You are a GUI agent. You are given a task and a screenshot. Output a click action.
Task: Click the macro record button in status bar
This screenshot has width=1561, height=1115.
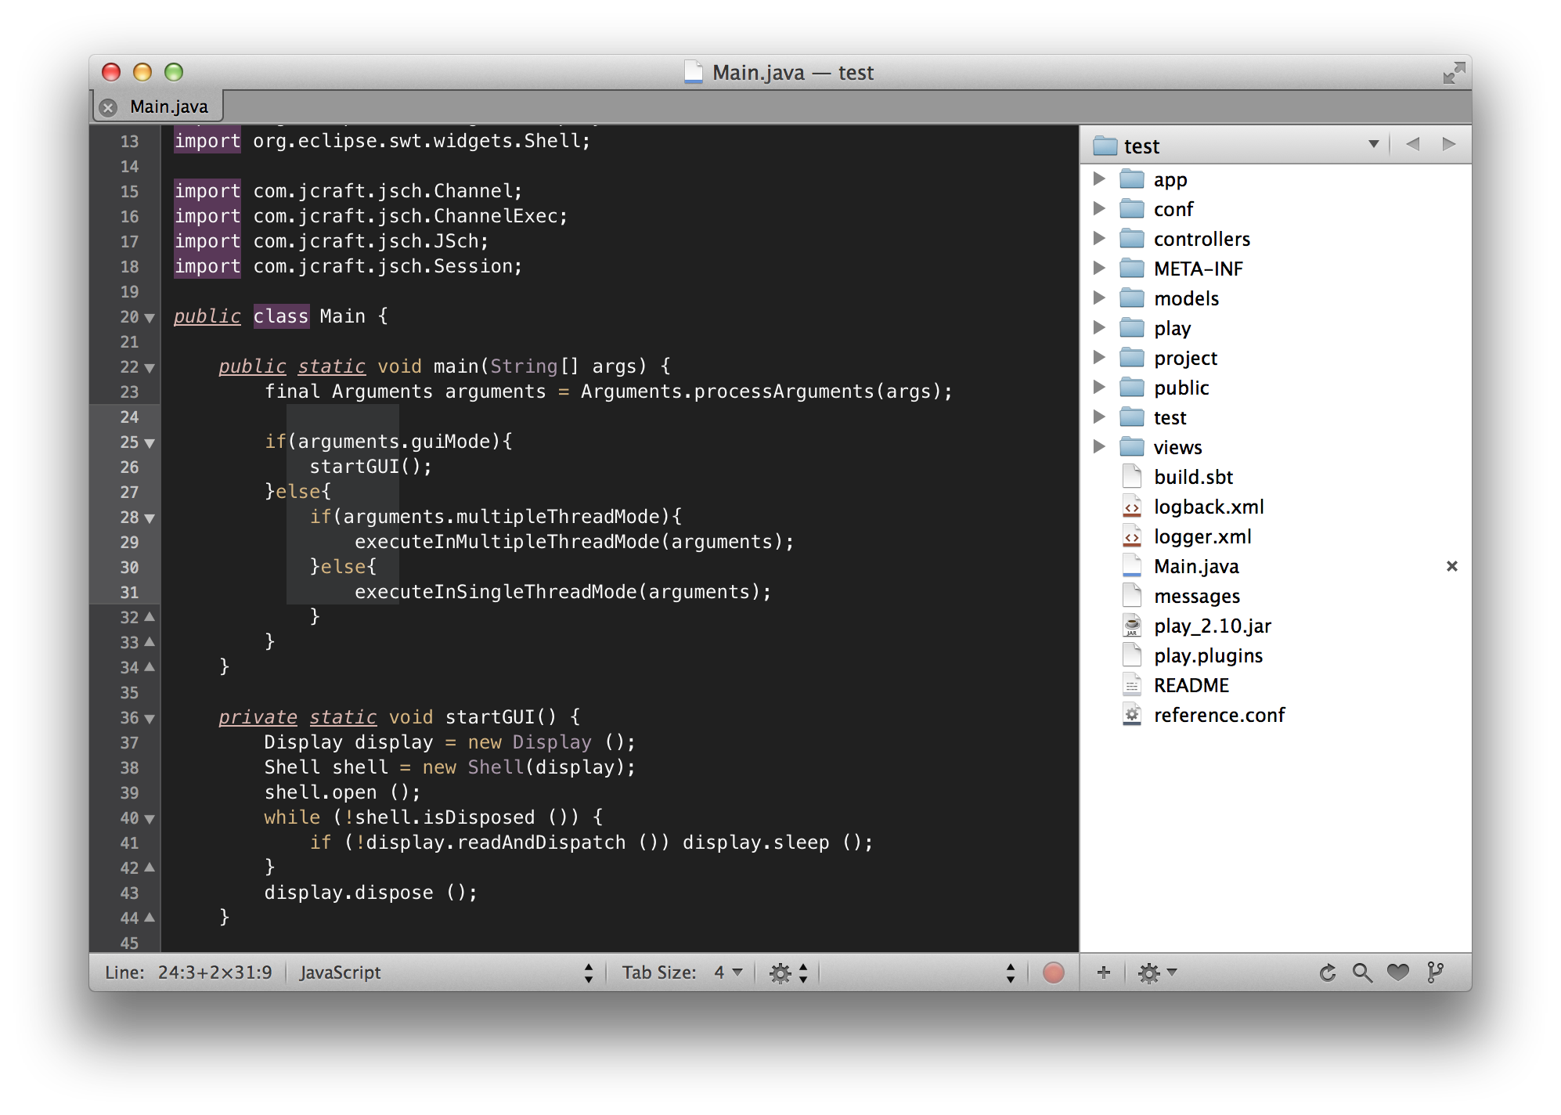[1053, 972]
